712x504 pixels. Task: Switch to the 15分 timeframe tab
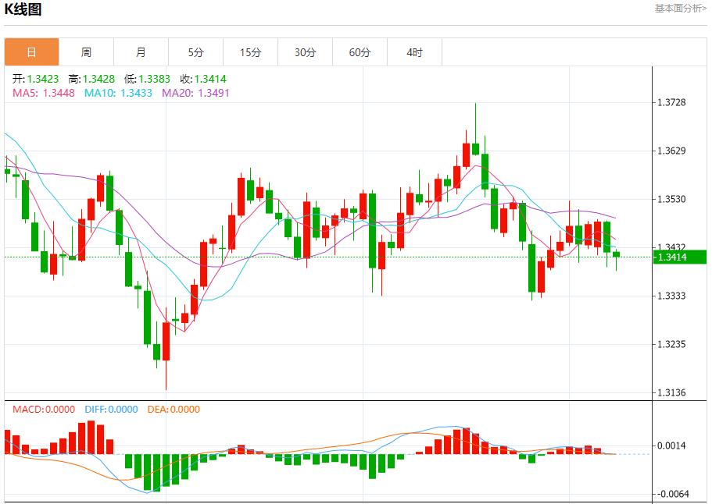pyautogui.click(x=250, y=51)
